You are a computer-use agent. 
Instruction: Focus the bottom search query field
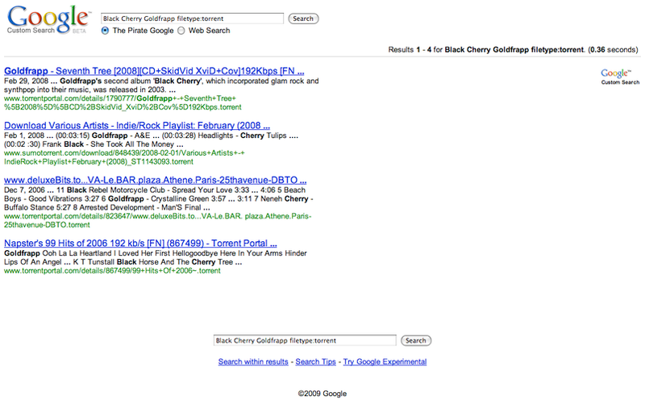305,340
